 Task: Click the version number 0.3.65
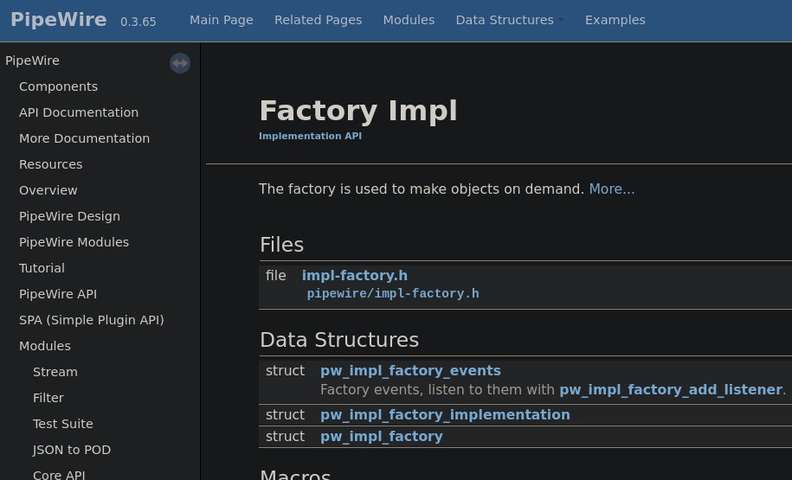coord(138,22)
